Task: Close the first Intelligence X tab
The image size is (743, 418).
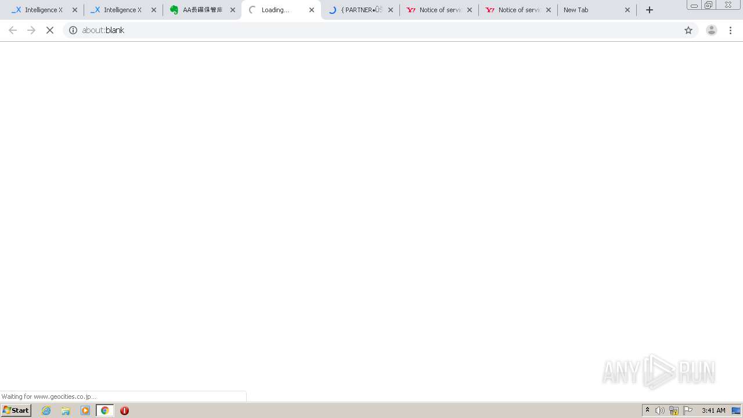Action: tap(75, 10)
